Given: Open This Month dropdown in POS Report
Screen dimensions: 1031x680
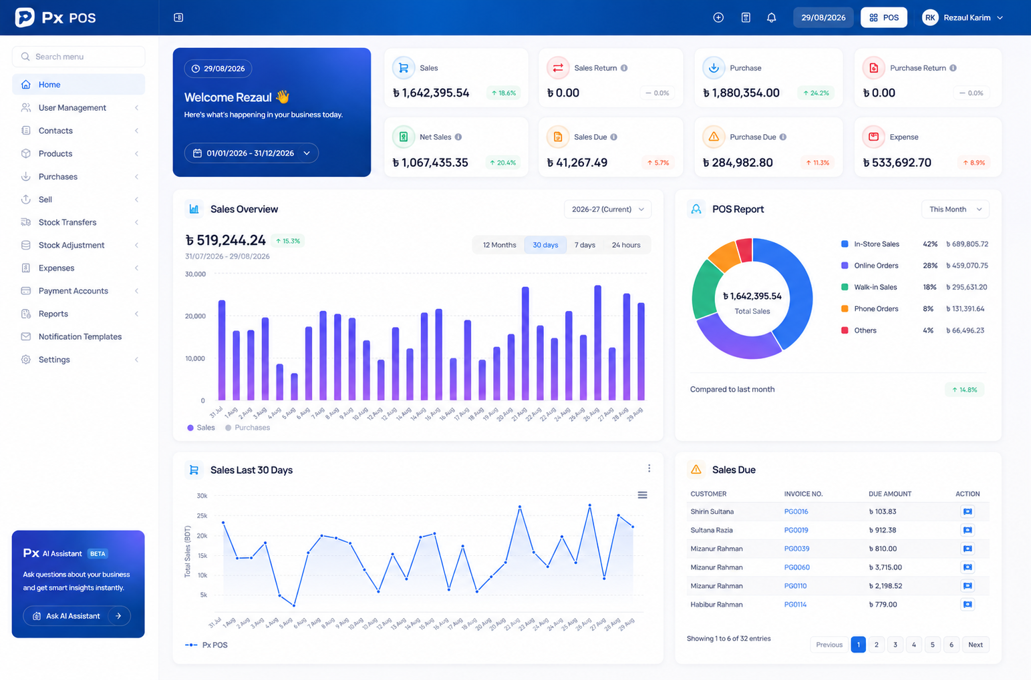Looking at the screenshot, I should [x=955, y=210].
